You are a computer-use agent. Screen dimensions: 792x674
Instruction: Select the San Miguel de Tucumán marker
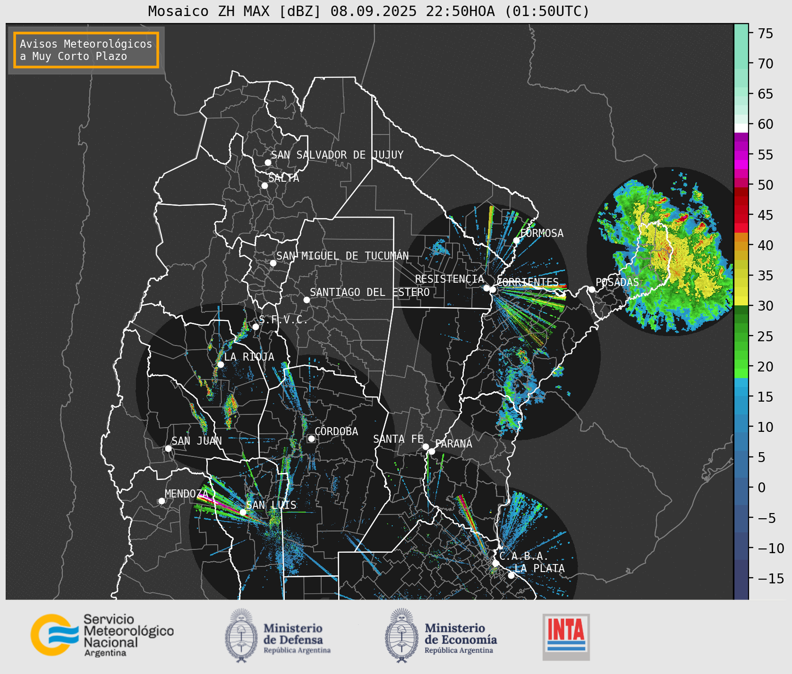273,263
